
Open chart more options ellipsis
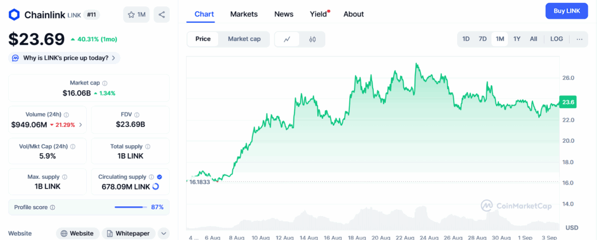580,39
